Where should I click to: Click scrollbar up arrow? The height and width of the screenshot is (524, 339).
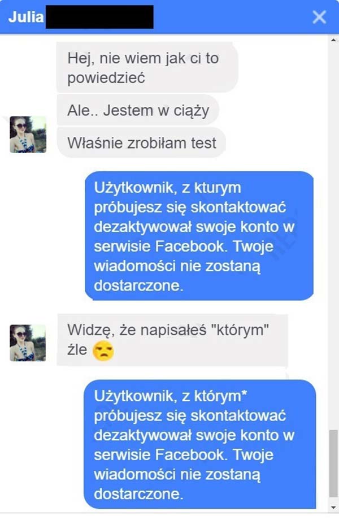333,40
